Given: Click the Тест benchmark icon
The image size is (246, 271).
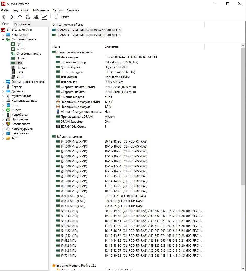Looking at the screenshot, I should (8, 138).
